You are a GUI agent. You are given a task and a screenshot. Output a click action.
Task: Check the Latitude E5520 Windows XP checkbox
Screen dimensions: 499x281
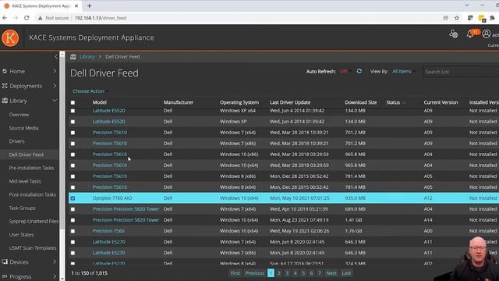coord(73,122)
